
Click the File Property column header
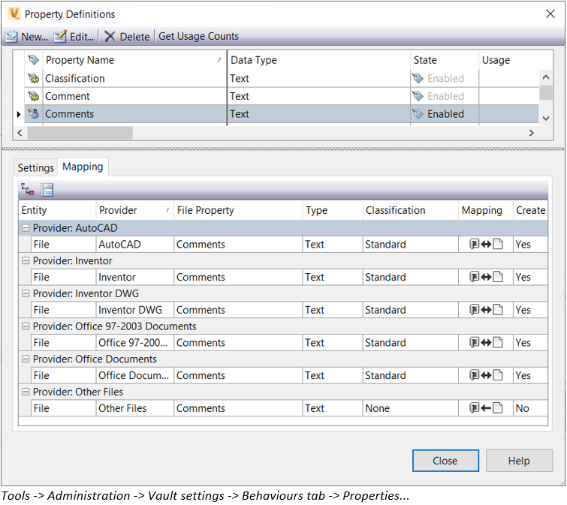pyautogui.click(x=238, y=210)
